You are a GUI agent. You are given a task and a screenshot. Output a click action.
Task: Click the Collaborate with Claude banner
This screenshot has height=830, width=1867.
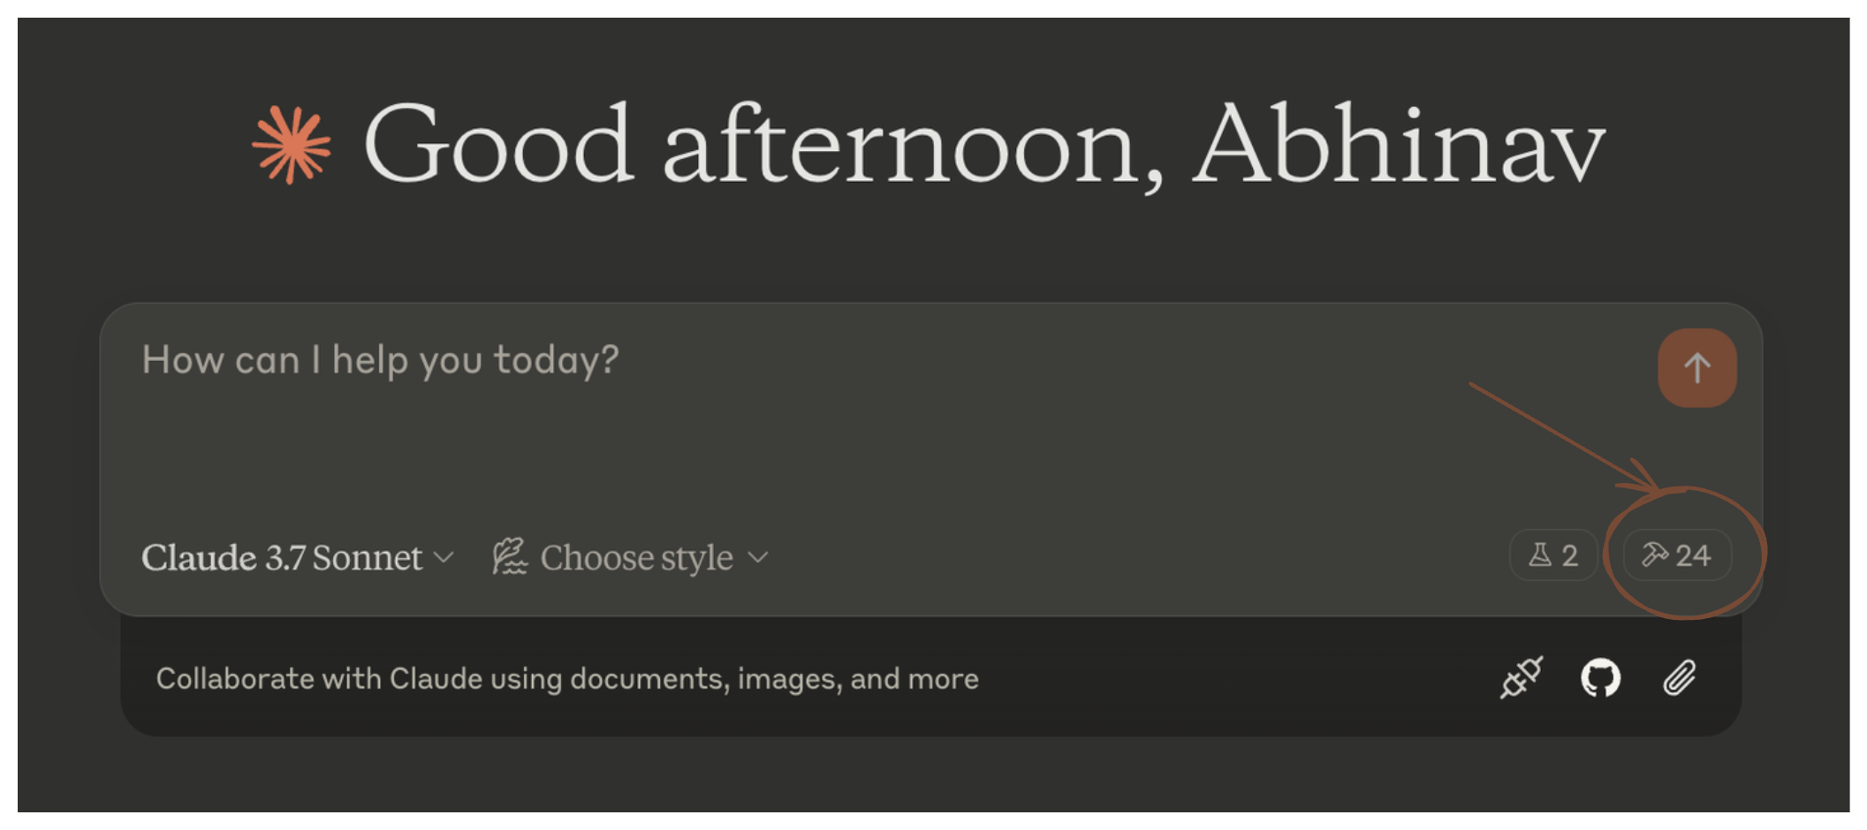[568, 678]
